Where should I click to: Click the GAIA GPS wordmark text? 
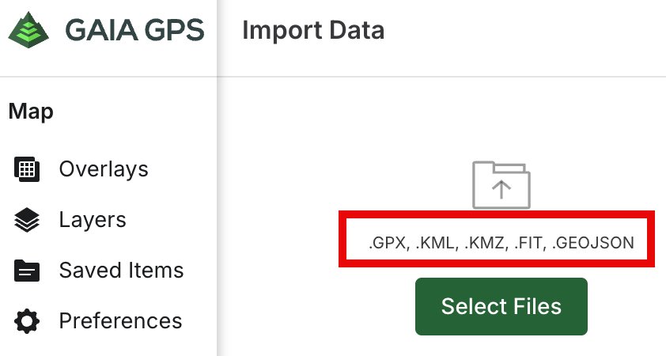click(x=134, y=30)
